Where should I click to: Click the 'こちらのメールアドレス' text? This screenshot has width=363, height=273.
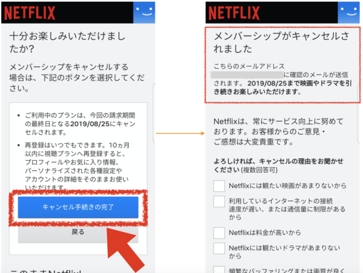click(249, 66)
